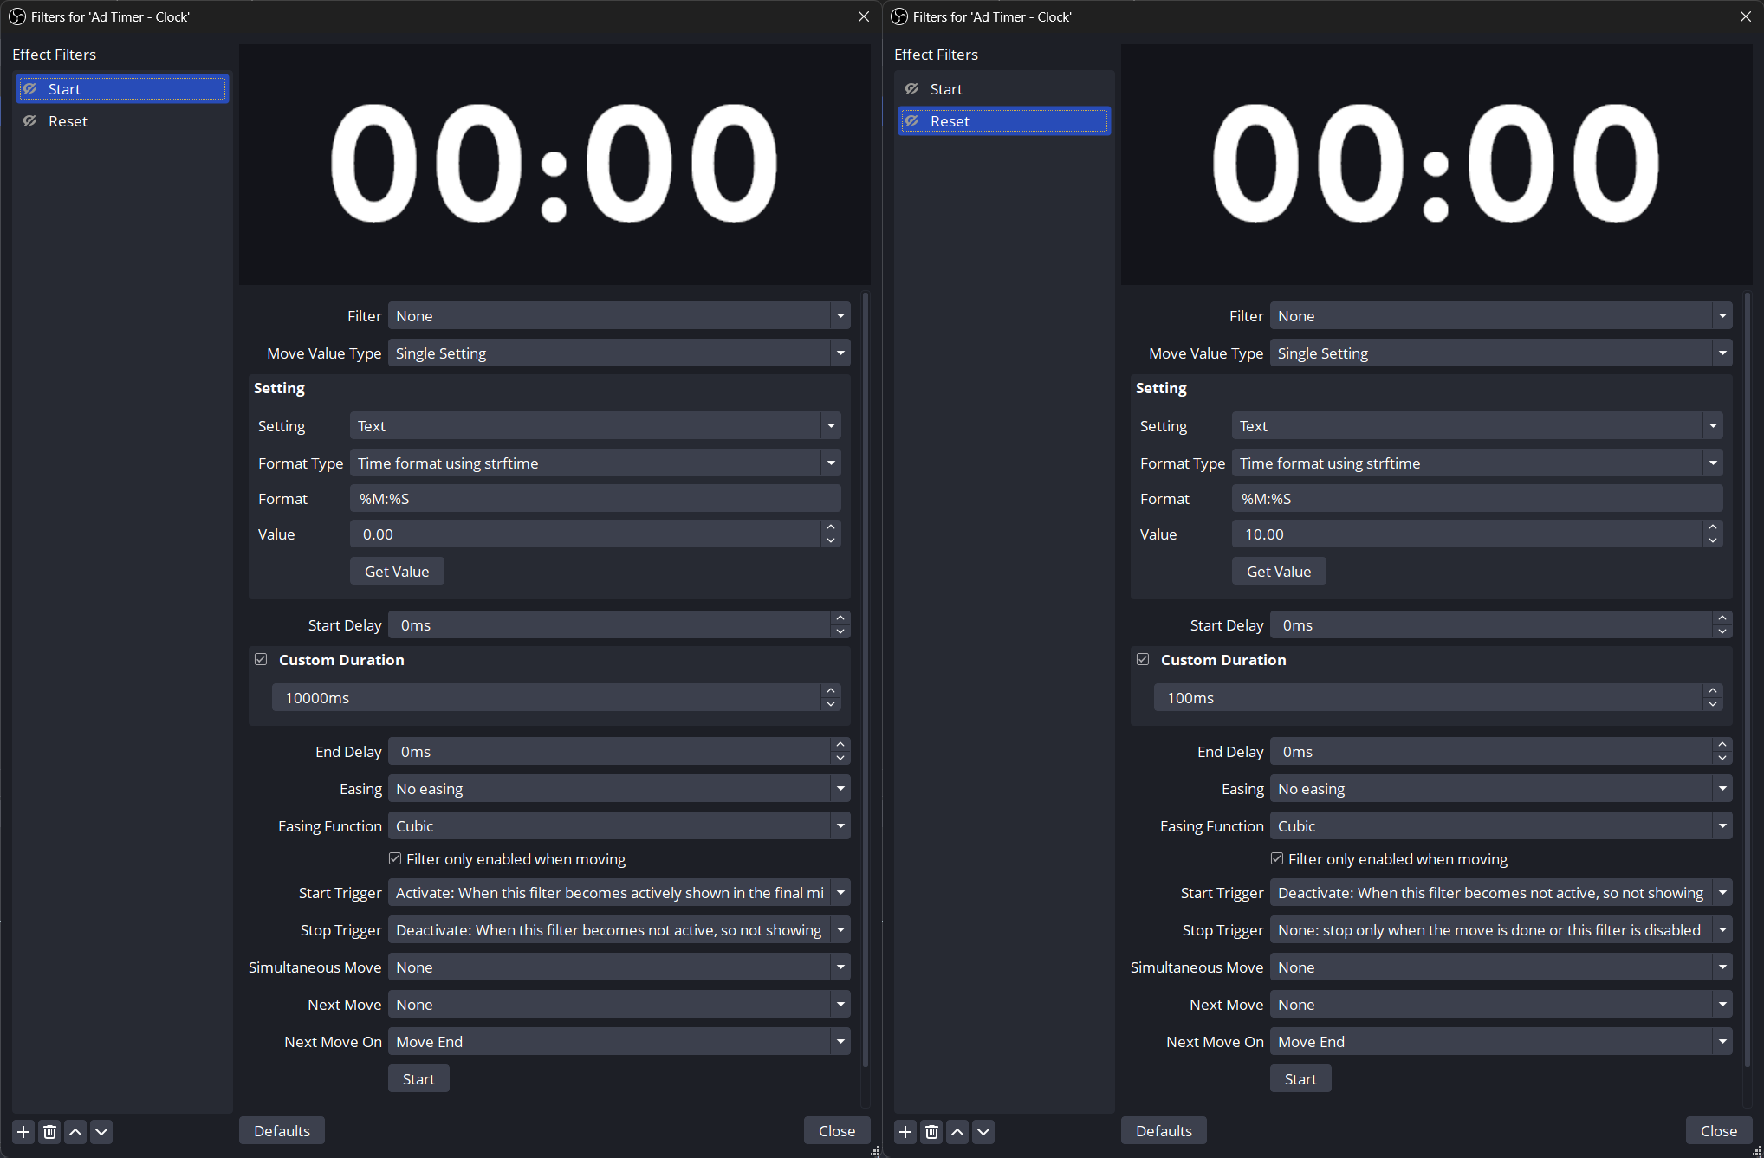Viewport: 1764px width, 1158px height.
Task: Toggle visibility eye of Start filter in left list
Action: pyautogui.click(x=30, y=88)
